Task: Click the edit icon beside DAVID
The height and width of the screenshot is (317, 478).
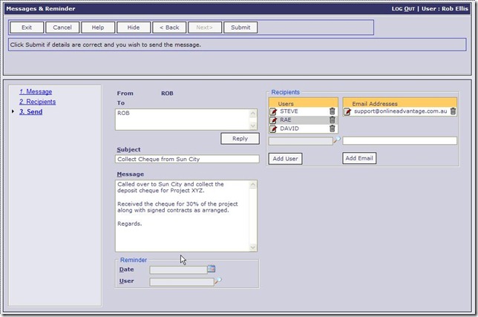Action: click(x=273, y=129)
